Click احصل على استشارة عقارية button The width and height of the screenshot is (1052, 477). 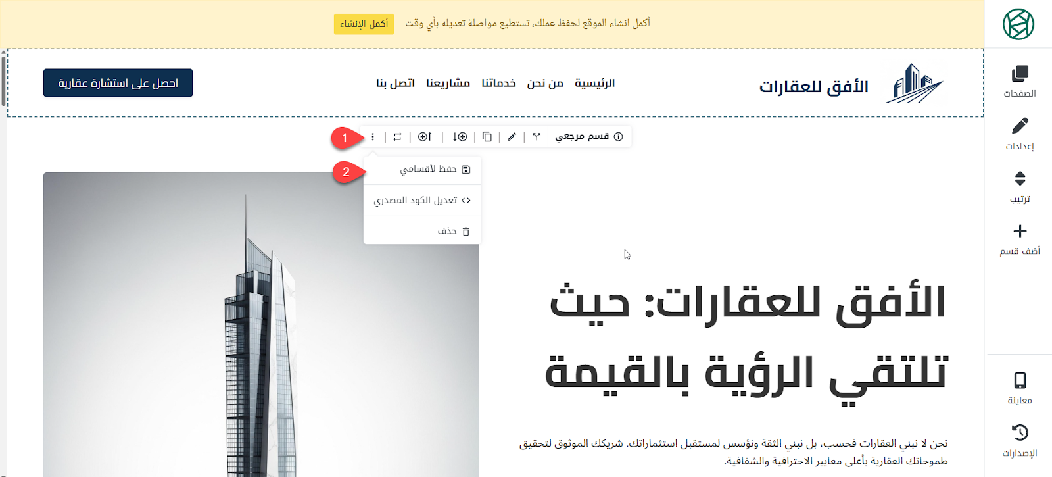tap(118, 83)
